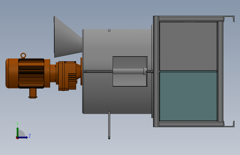Select the top C-channel bracket on the frame
This screenshot has height=155, width=240.
229,19
